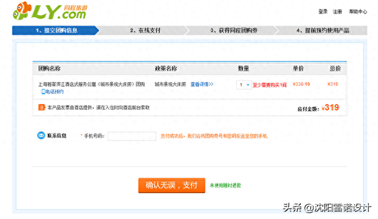Click the 团购名称 column header
Screen dimensions: 378x219
[x=50, y=68]
